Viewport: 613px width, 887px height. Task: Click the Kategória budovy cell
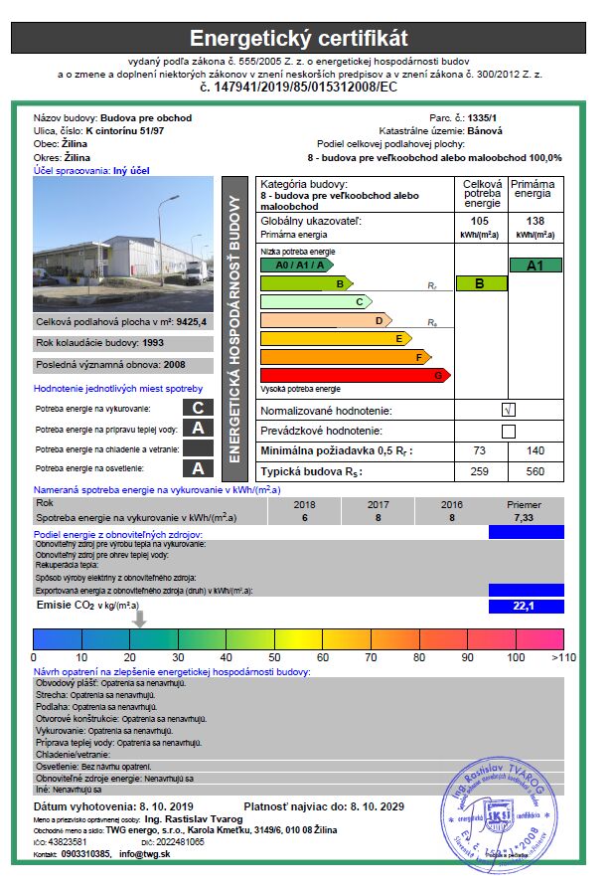click(x=356, y=195)
